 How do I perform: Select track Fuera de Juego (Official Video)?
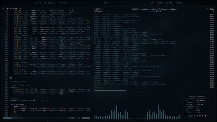118,17
